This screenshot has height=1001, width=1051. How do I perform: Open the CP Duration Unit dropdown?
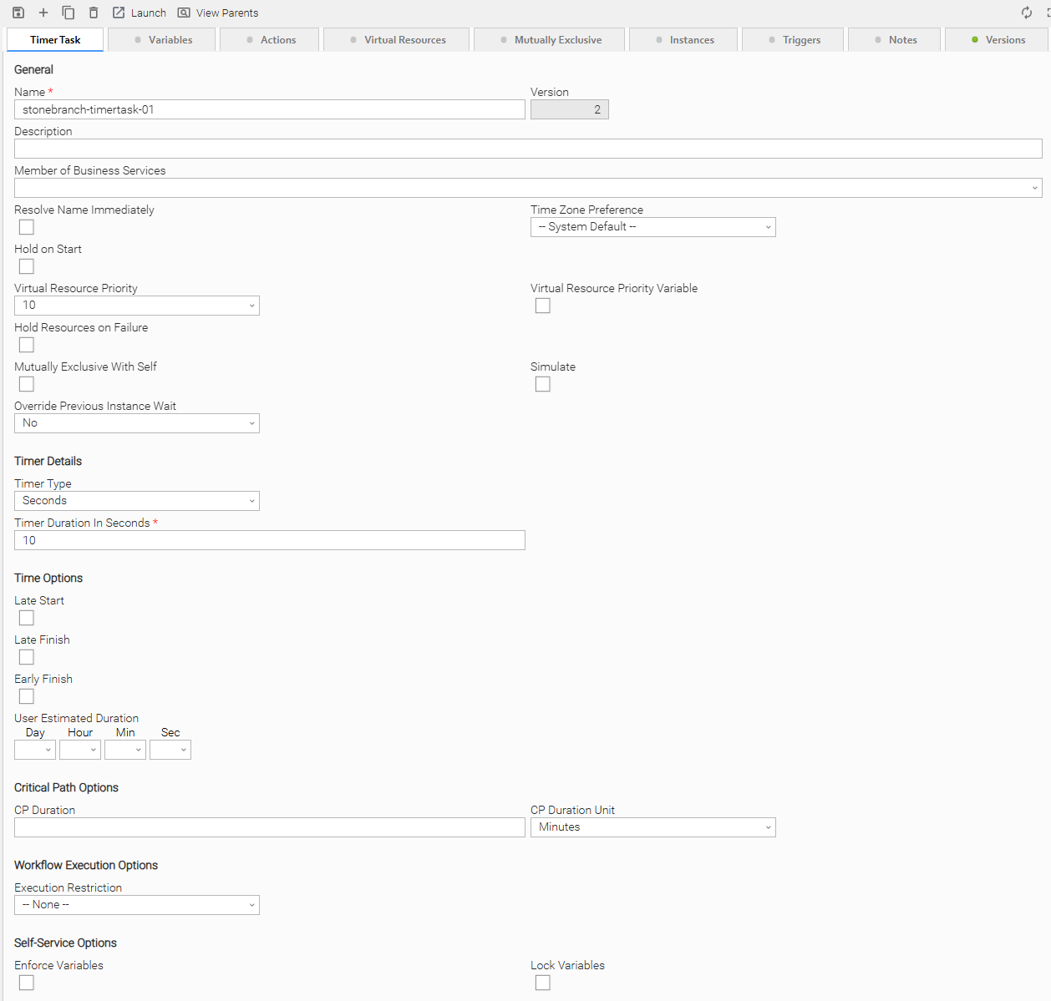(652, 827)
